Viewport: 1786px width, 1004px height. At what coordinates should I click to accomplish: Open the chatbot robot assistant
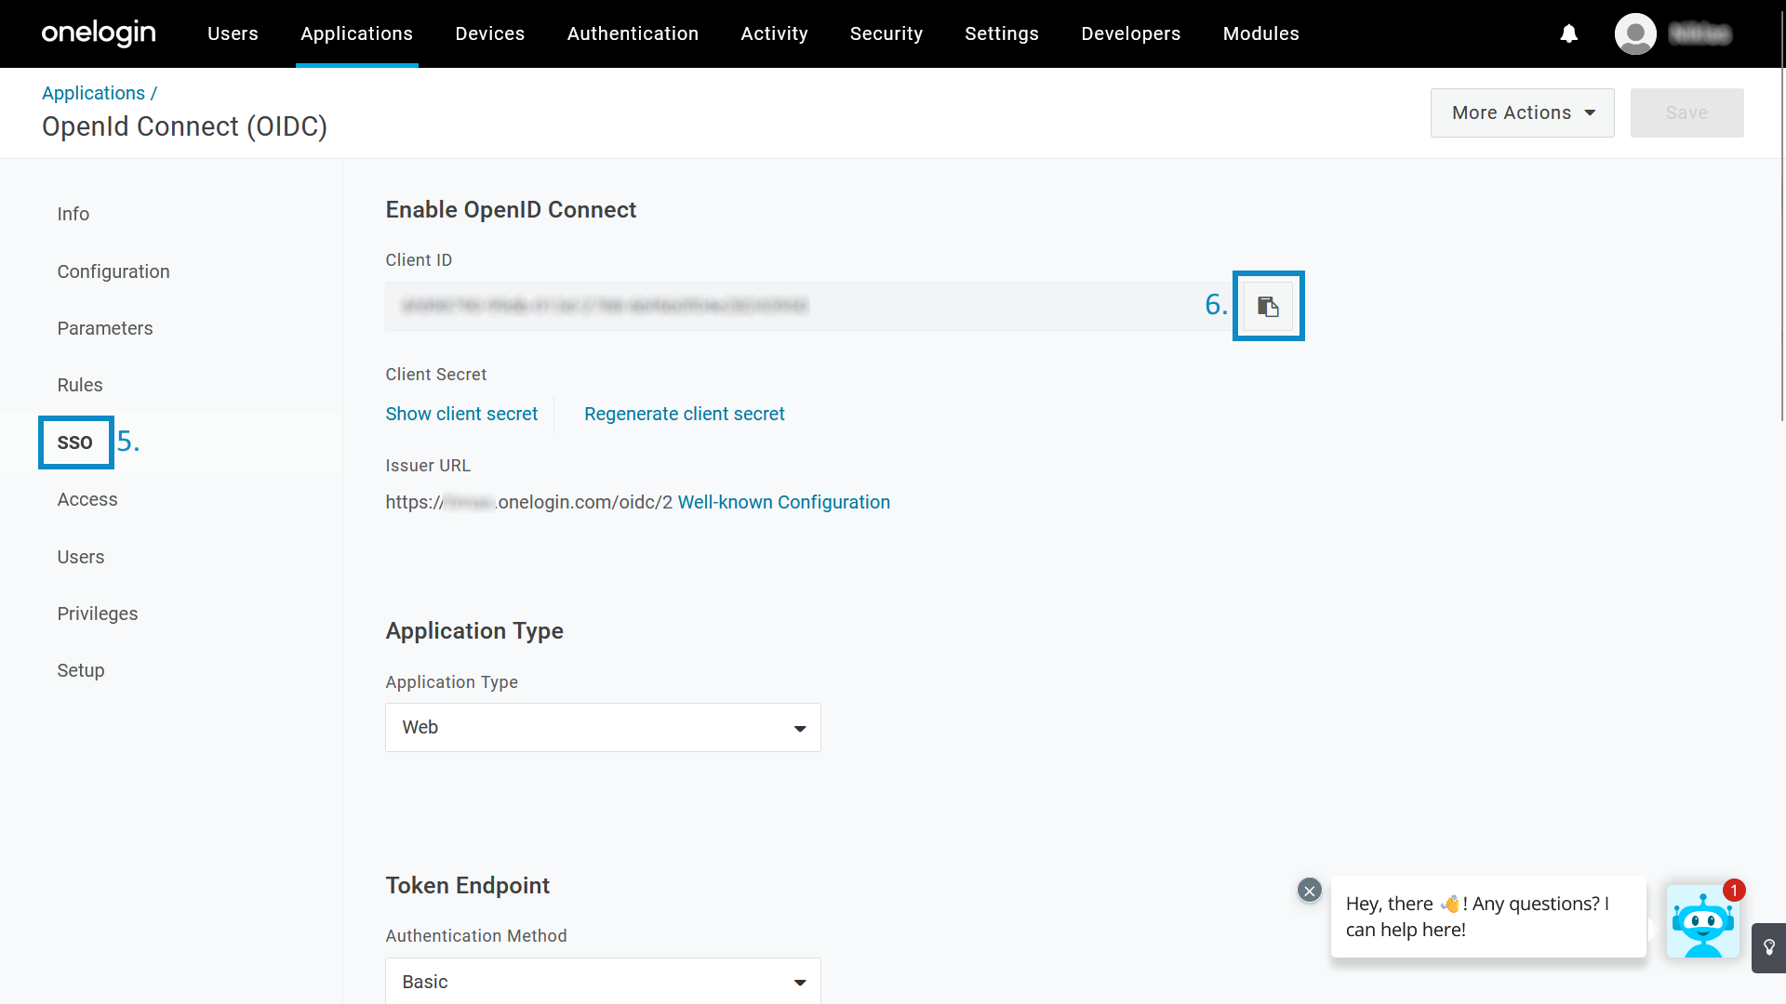pos(1702,921)
